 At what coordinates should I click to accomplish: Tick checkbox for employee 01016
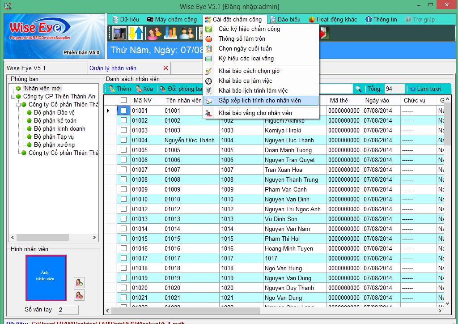click(x=123, y=248)
